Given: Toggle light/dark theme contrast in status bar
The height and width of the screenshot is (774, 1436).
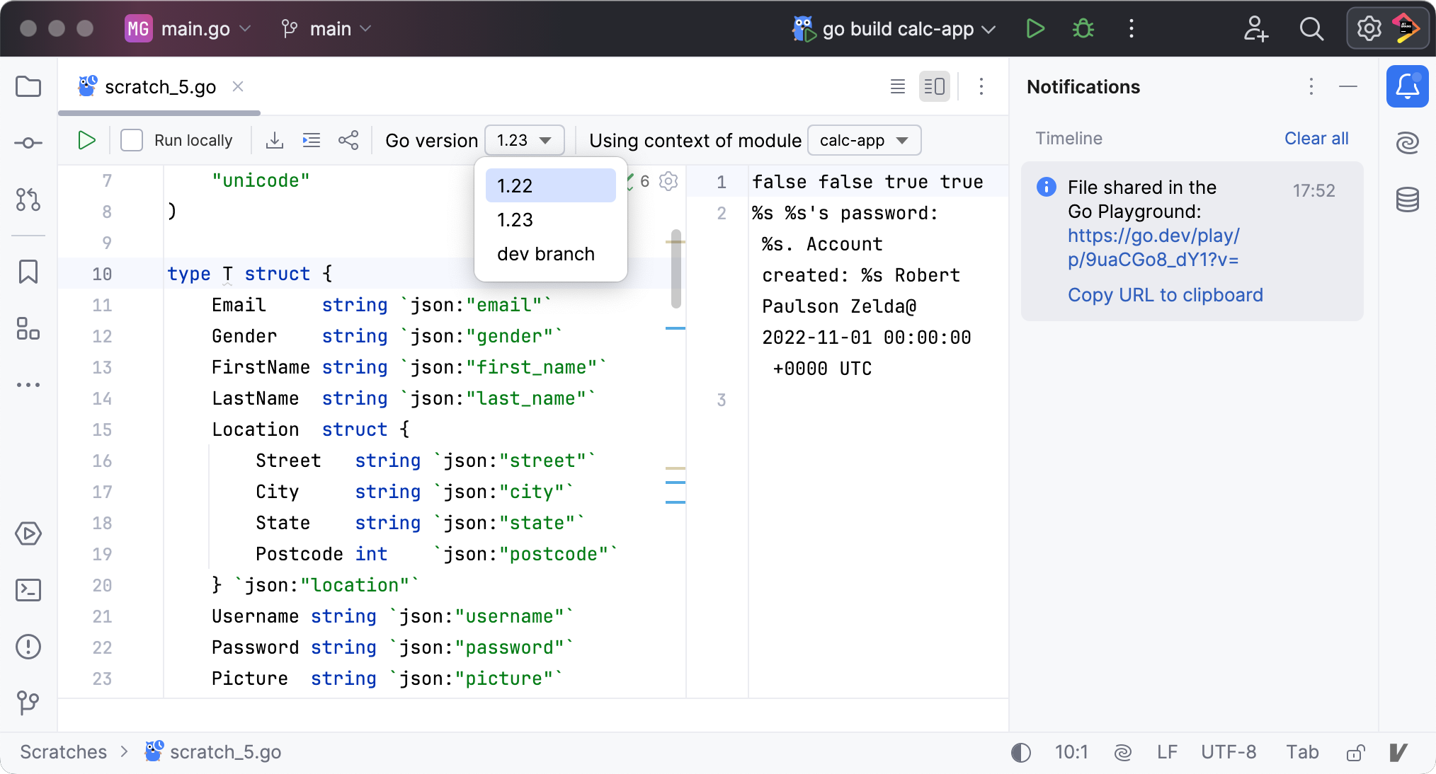Looking at the screenshot, I should tap(1021, 752).
